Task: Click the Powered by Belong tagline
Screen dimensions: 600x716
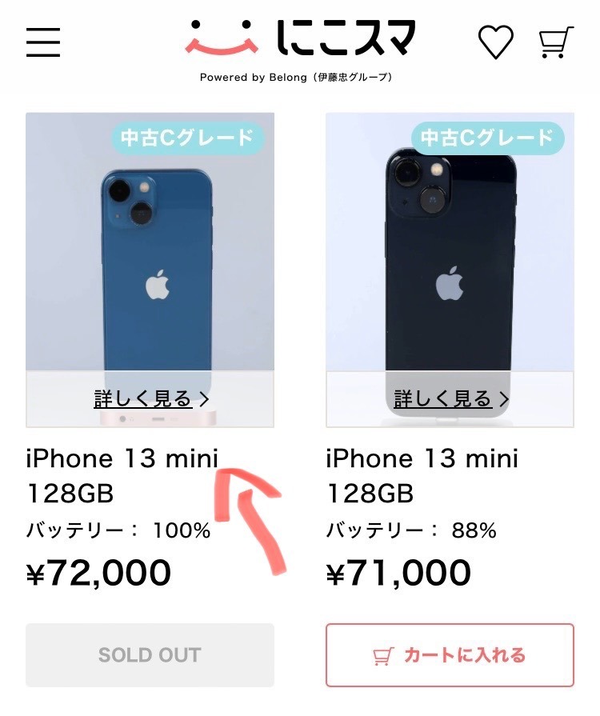Action: click(x=296, y=77)
